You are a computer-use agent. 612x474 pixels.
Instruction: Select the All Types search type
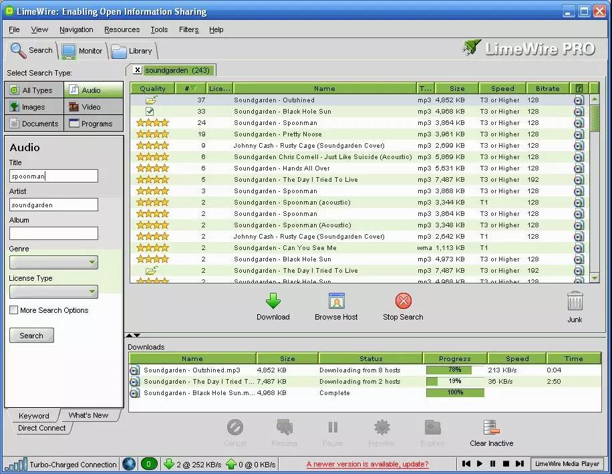pyautogui.click(x=34, y=90)
